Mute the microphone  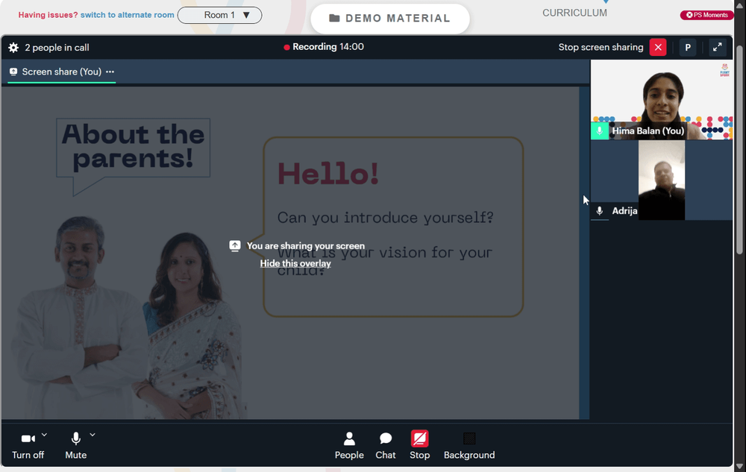(x=75, y=445)
